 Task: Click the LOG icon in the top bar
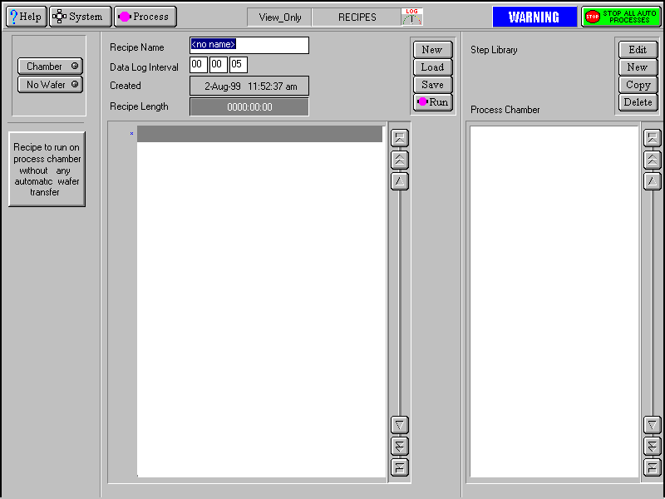[x=411, y=17]
